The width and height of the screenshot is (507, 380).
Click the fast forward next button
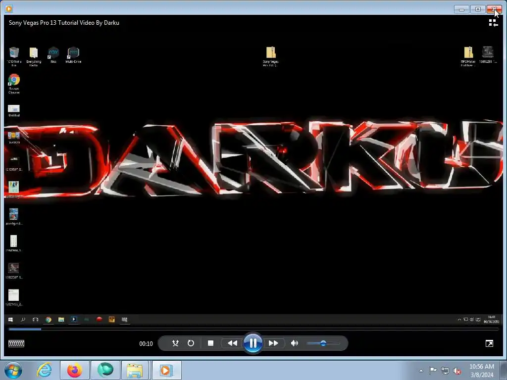tap(273, 343)
